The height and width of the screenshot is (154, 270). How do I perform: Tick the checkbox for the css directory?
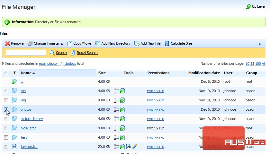pyautogui.click(x=6, y=91)
